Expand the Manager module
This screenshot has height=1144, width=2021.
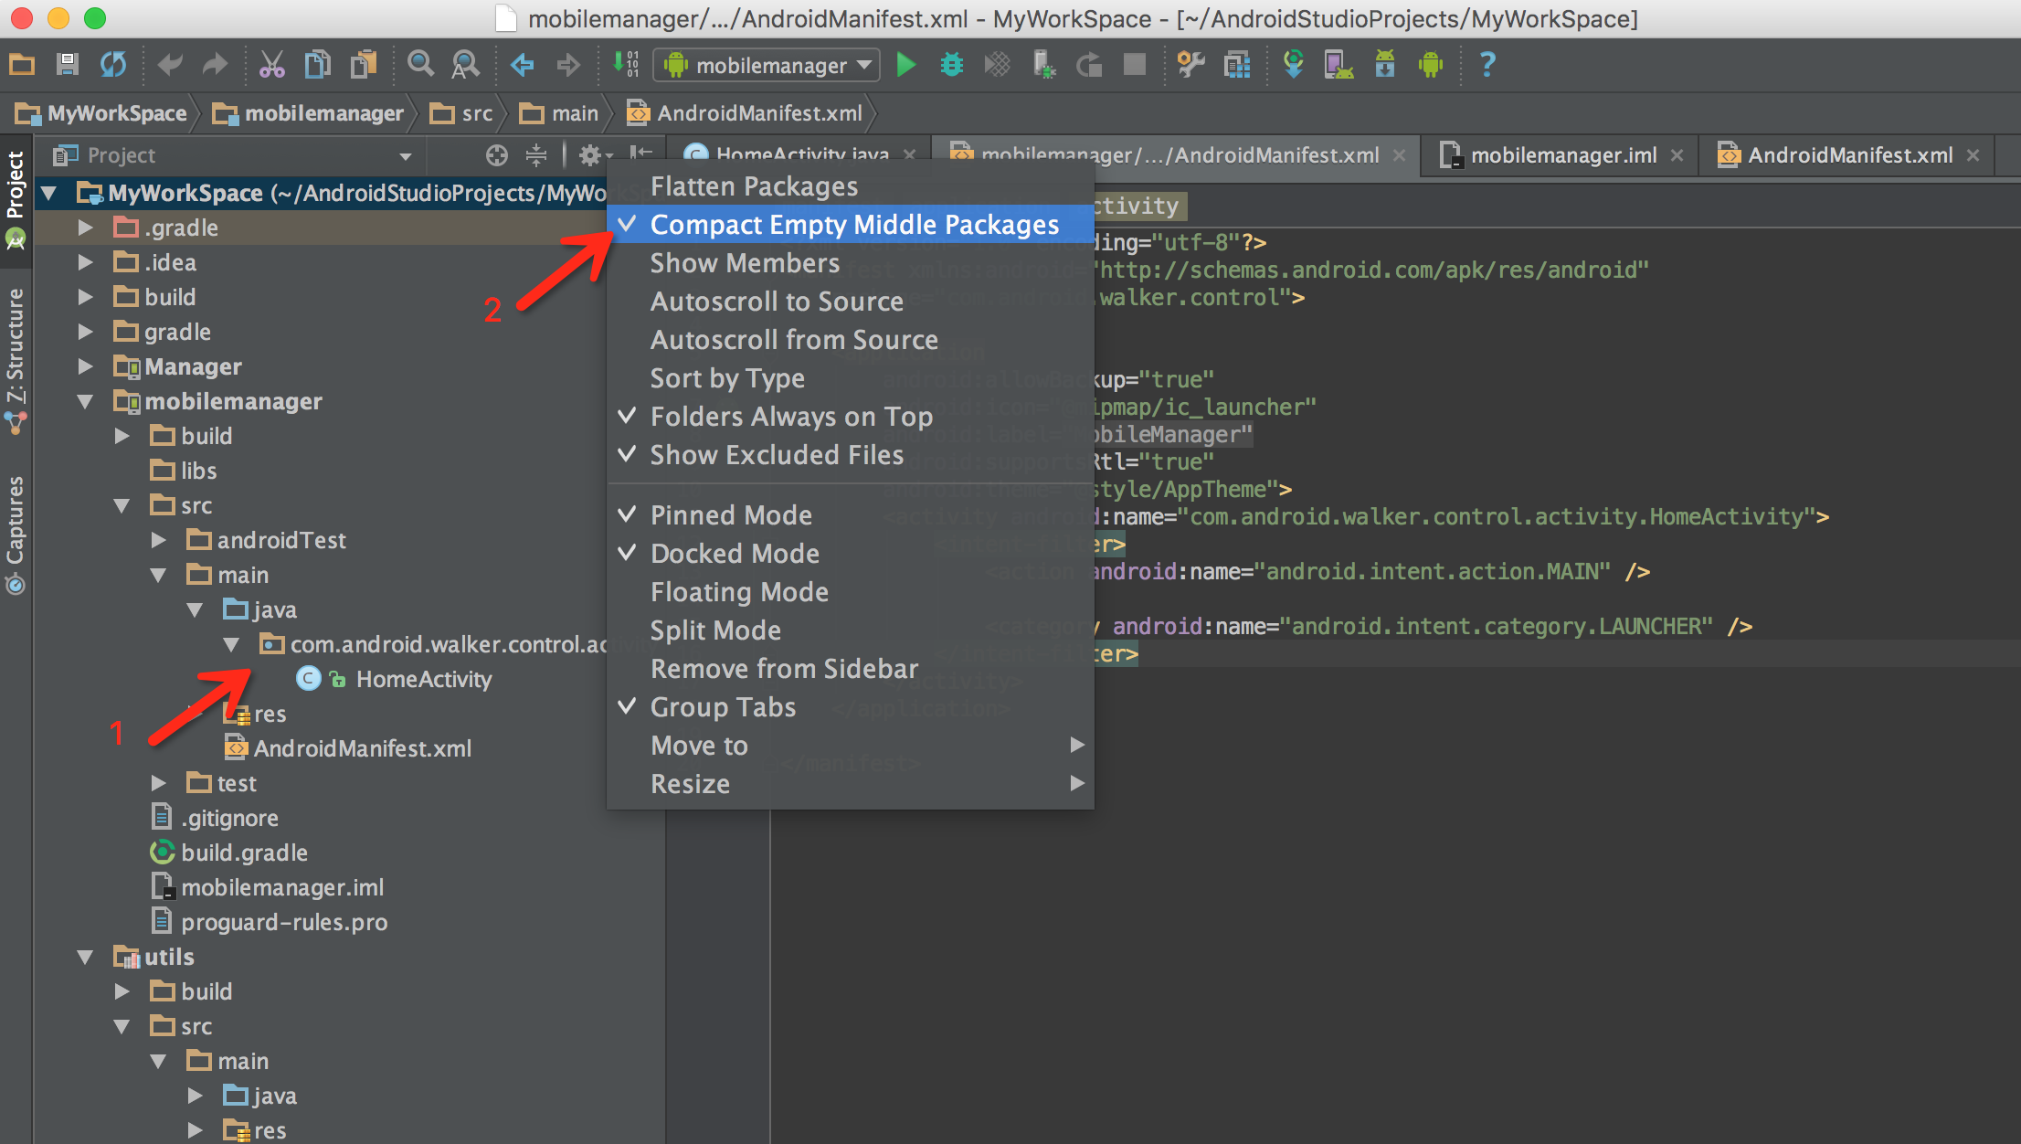click(85, 366)
